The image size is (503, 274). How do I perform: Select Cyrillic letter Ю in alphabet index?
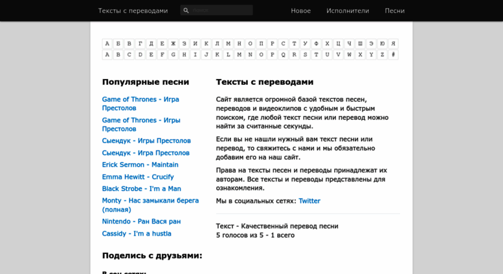[x=382, y=43]
